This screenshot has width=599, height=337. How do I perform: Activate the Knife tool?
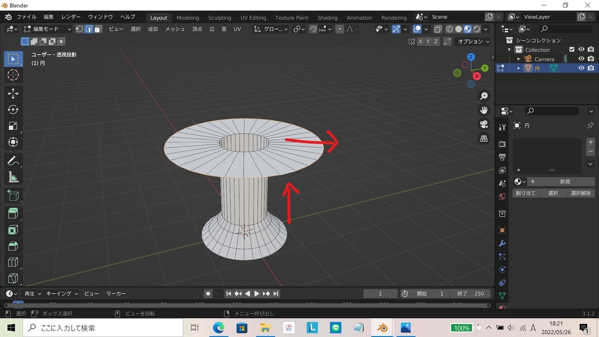13,278
